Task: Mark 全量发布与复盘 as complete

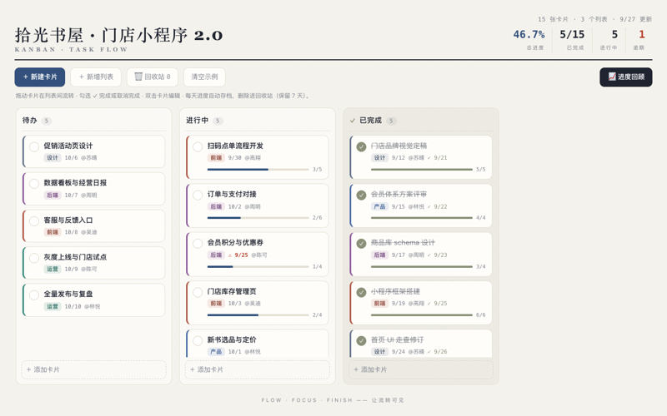Action: [34, 295]
